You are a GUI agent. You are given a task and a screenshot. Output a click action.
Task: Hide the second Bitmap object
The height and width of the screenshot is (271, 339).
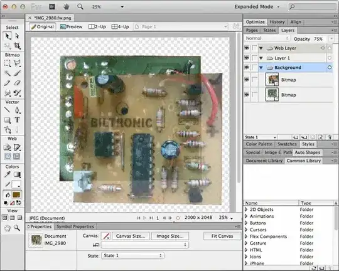(247, 95)
